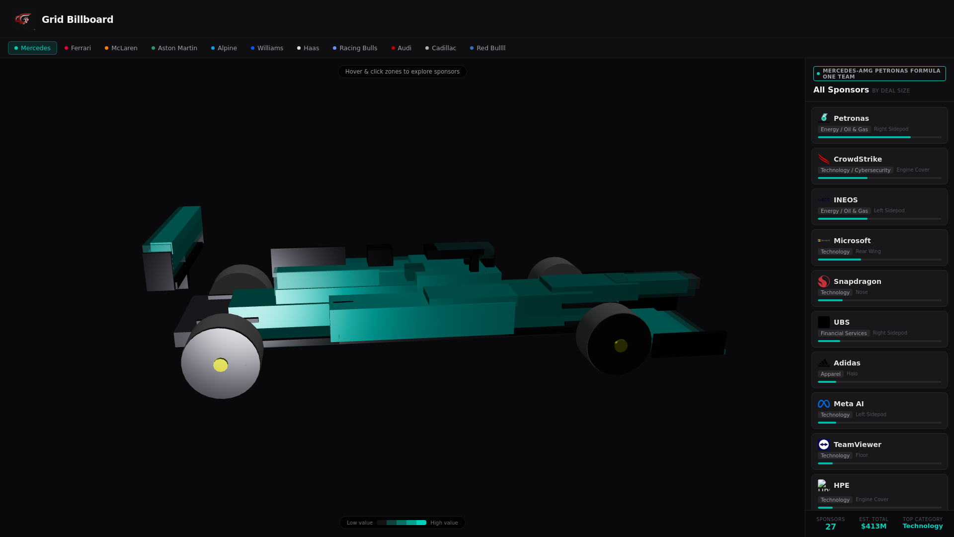Click the 'Energy / Oil & Gas' tag on Petronas
The height and width of the screenshot is (537, 954).
(844, 129)
